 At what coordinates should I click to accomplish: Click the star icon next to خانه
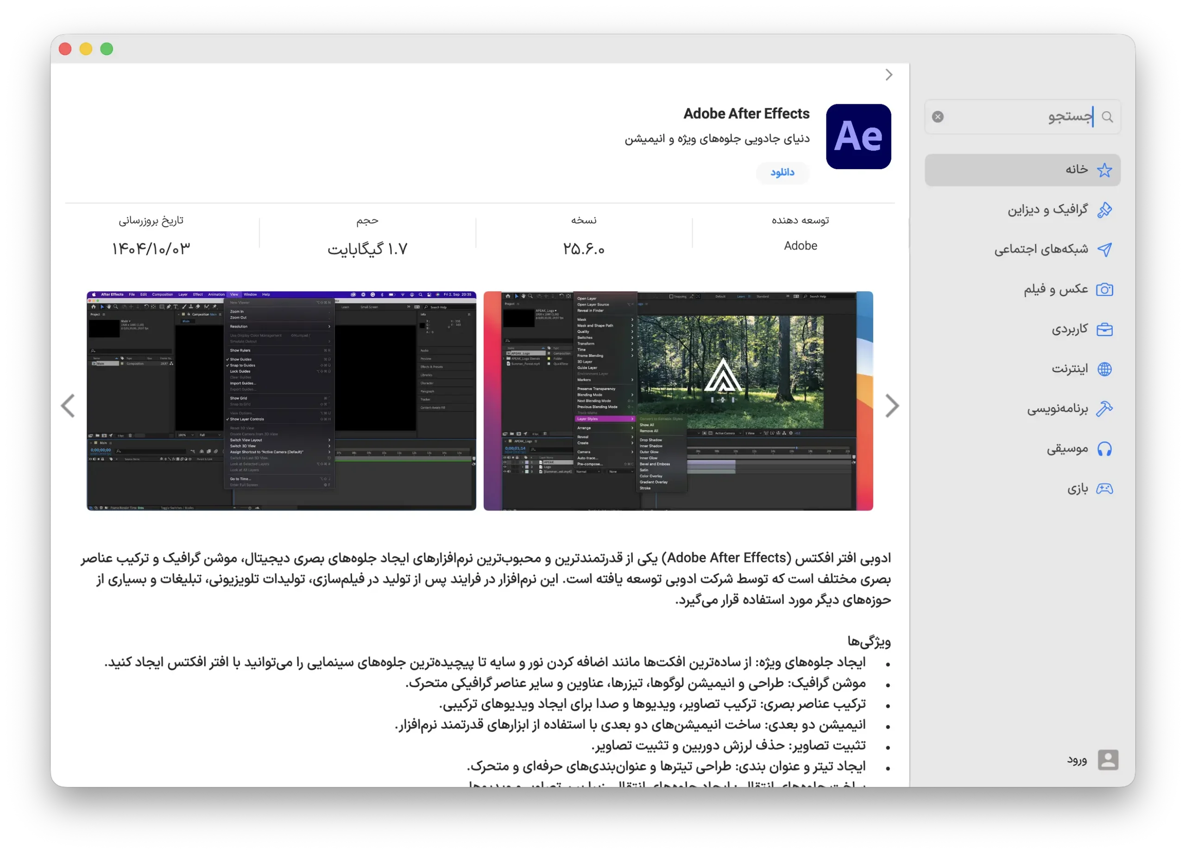(x=1105, y=170)
